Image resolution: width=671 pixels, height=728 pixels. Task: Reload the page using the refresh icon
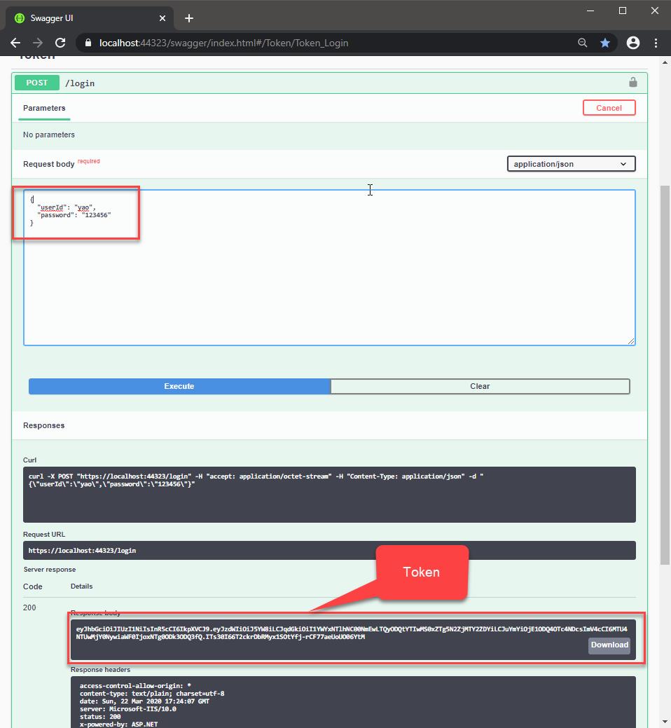coord(60,43)
